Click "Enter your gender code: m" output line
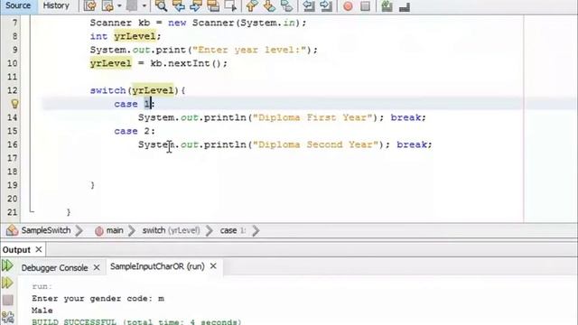 [x=98, y=299]
